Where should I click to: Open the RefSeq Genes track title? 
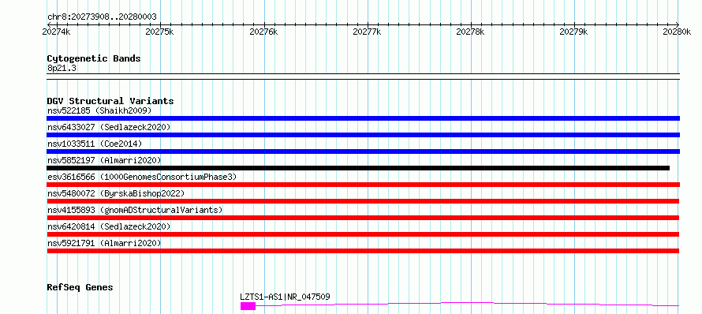[x=80, y=287]
